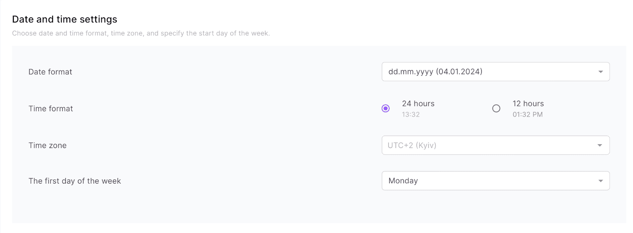Click the "Date format" row label

tap(50, 72)
